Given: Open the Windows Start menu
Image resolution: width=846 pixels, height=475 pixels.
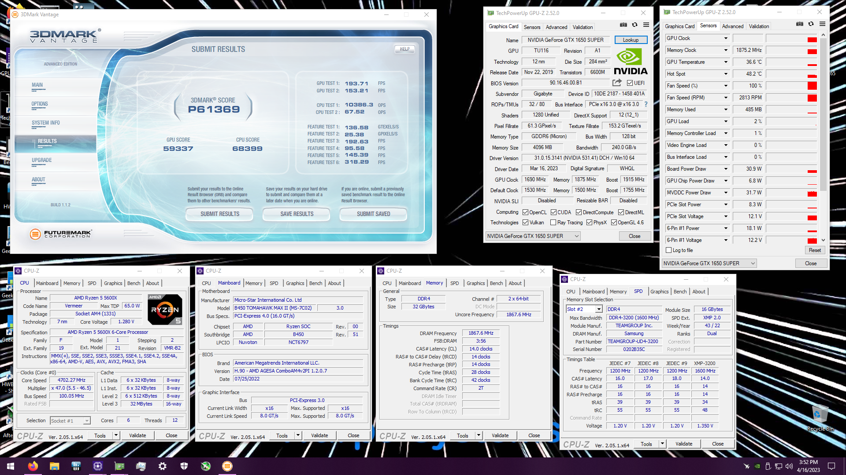Looking at the screenshot, I should tap(11, 466).
